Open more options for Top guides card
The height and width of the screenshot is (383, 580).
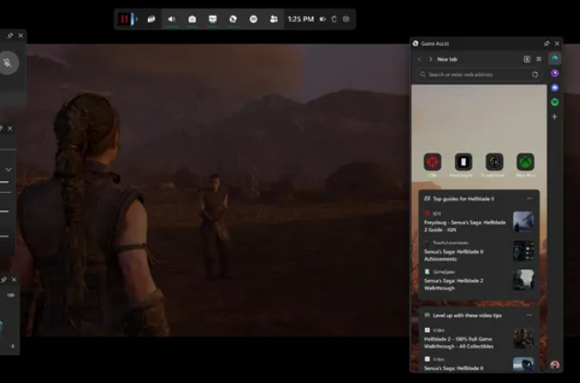pos(529,198)
